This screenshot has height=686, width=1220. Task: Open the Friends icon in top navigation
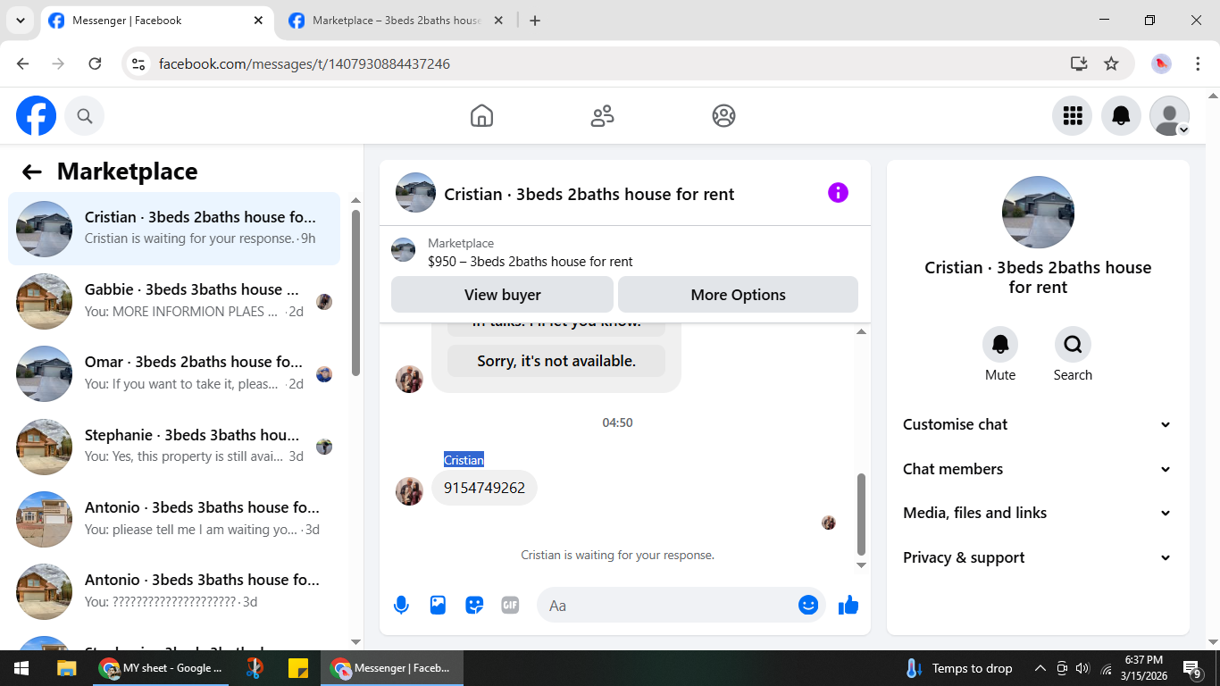[x=603, y=115]
